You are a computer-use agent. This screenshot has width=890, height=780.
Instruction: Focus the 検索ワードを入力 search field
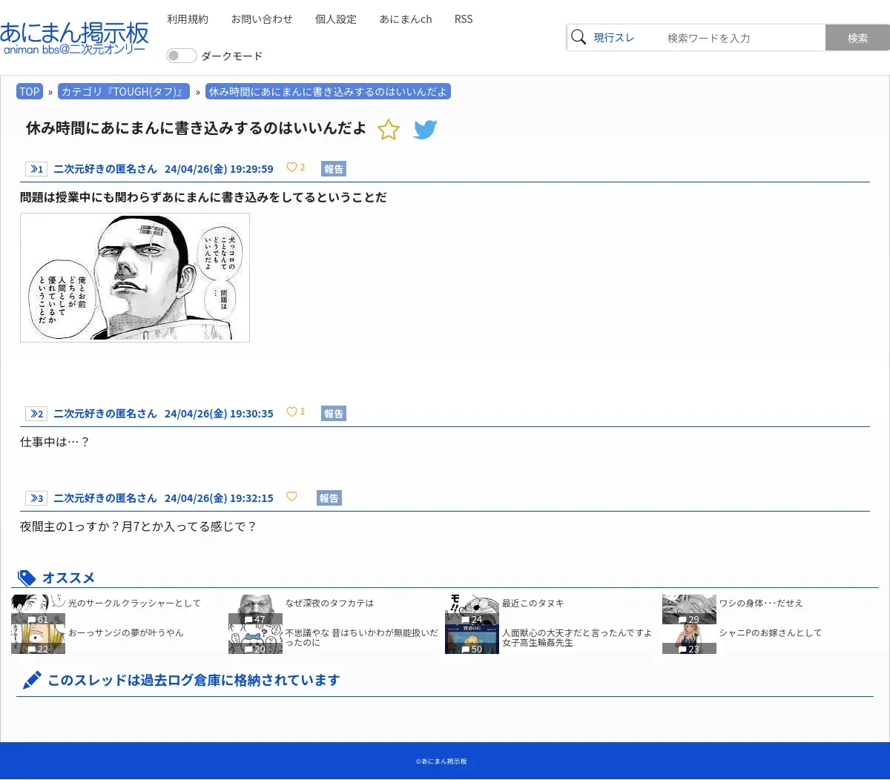(742, 38)
